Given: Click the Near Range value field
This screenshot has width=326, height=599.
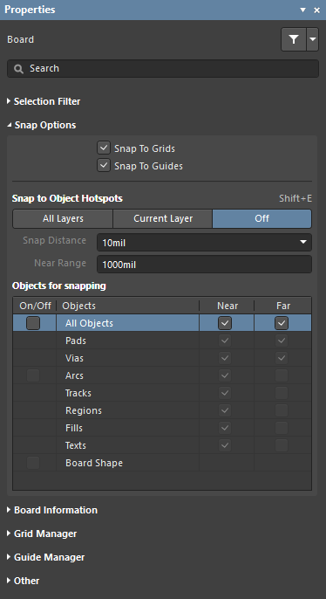Looking at the screenshot, I should point(204,265).
